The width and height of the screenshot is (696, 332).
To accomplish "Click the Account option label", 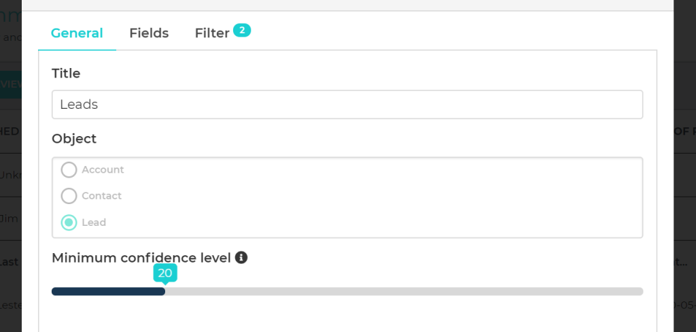I will click(x=103, y=169).
